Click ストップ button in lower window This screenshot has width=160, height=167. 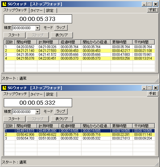[x=38, y=119]
